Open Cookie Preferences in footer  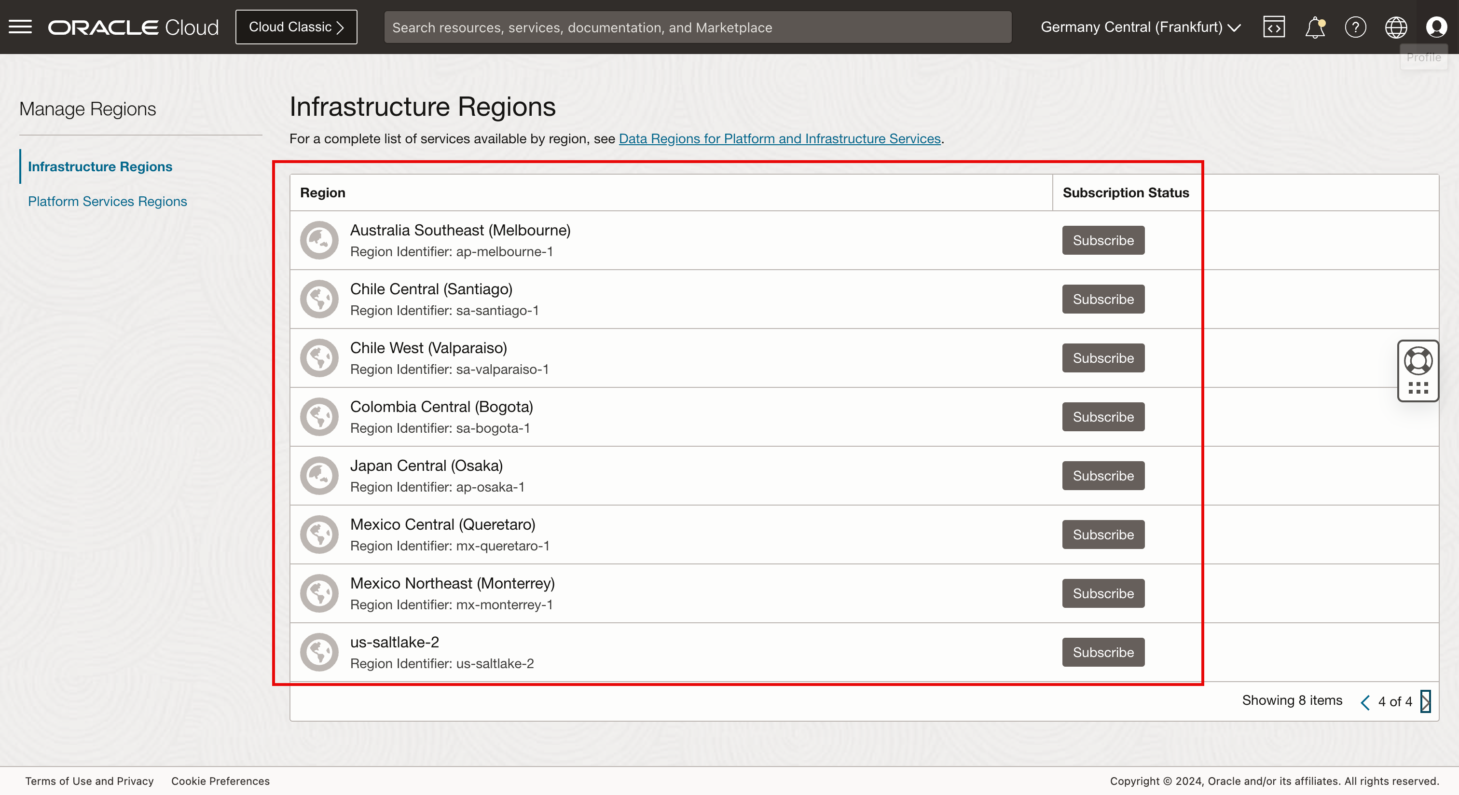(220, 781)
